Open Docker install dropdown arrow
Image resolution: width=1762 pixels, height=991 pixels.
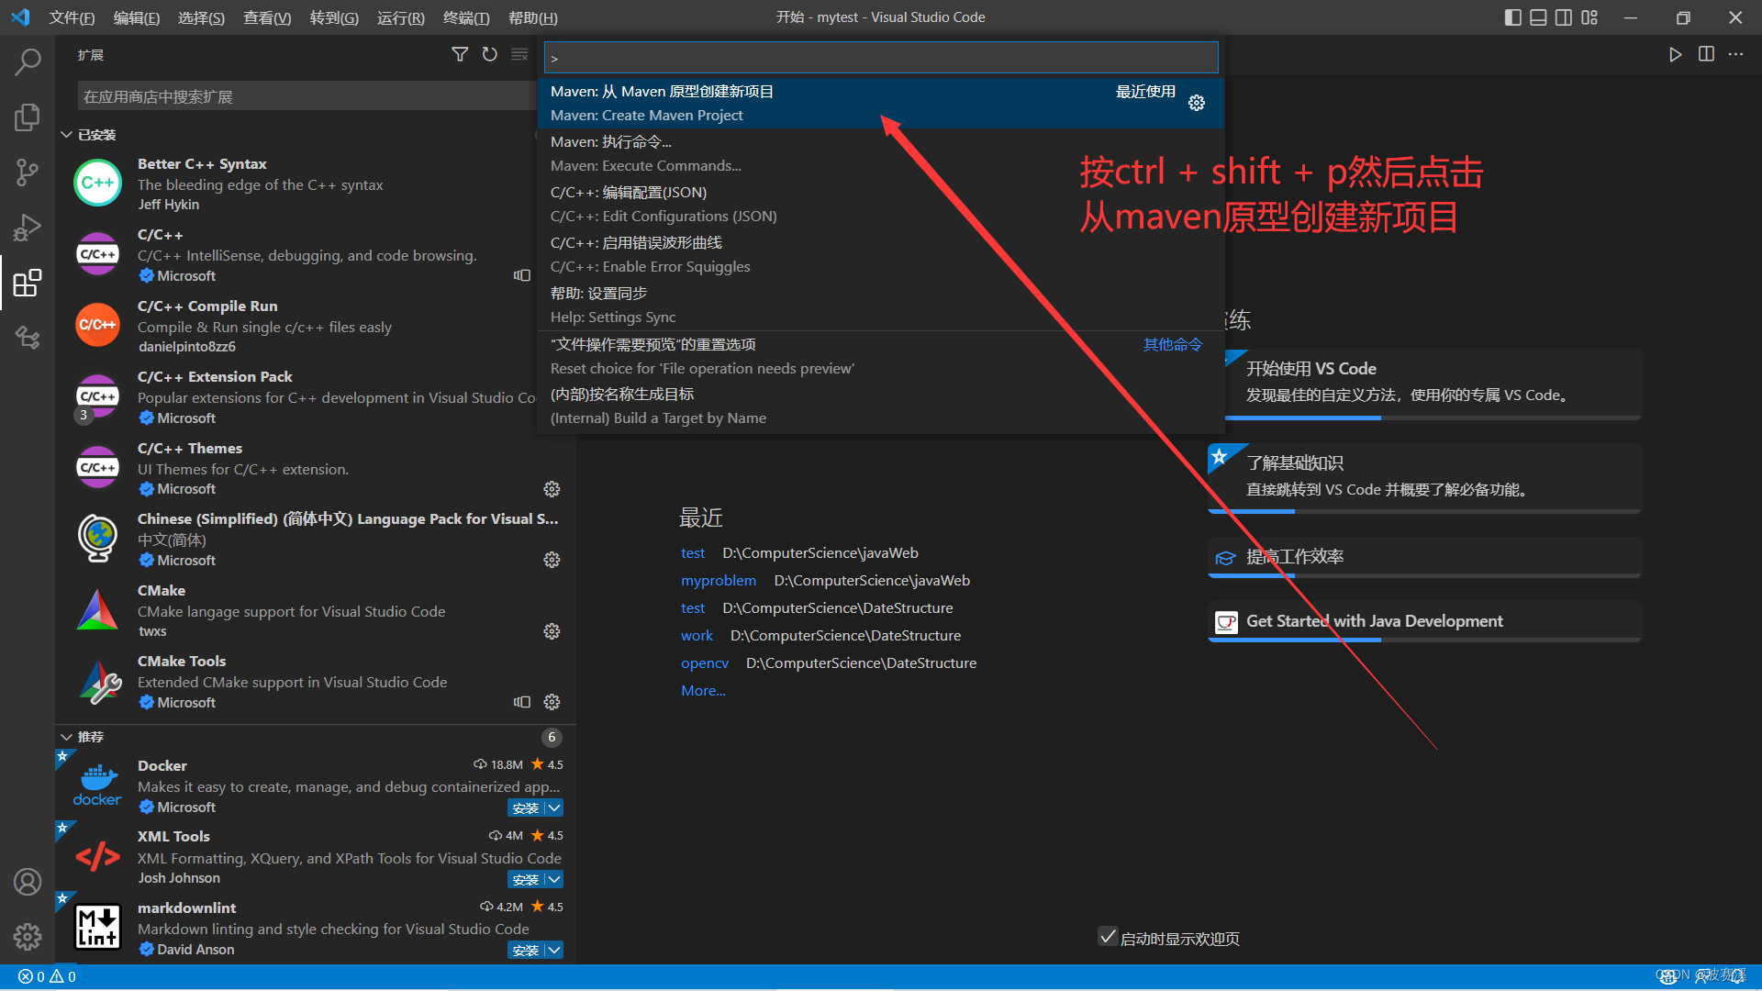point(554,808)
